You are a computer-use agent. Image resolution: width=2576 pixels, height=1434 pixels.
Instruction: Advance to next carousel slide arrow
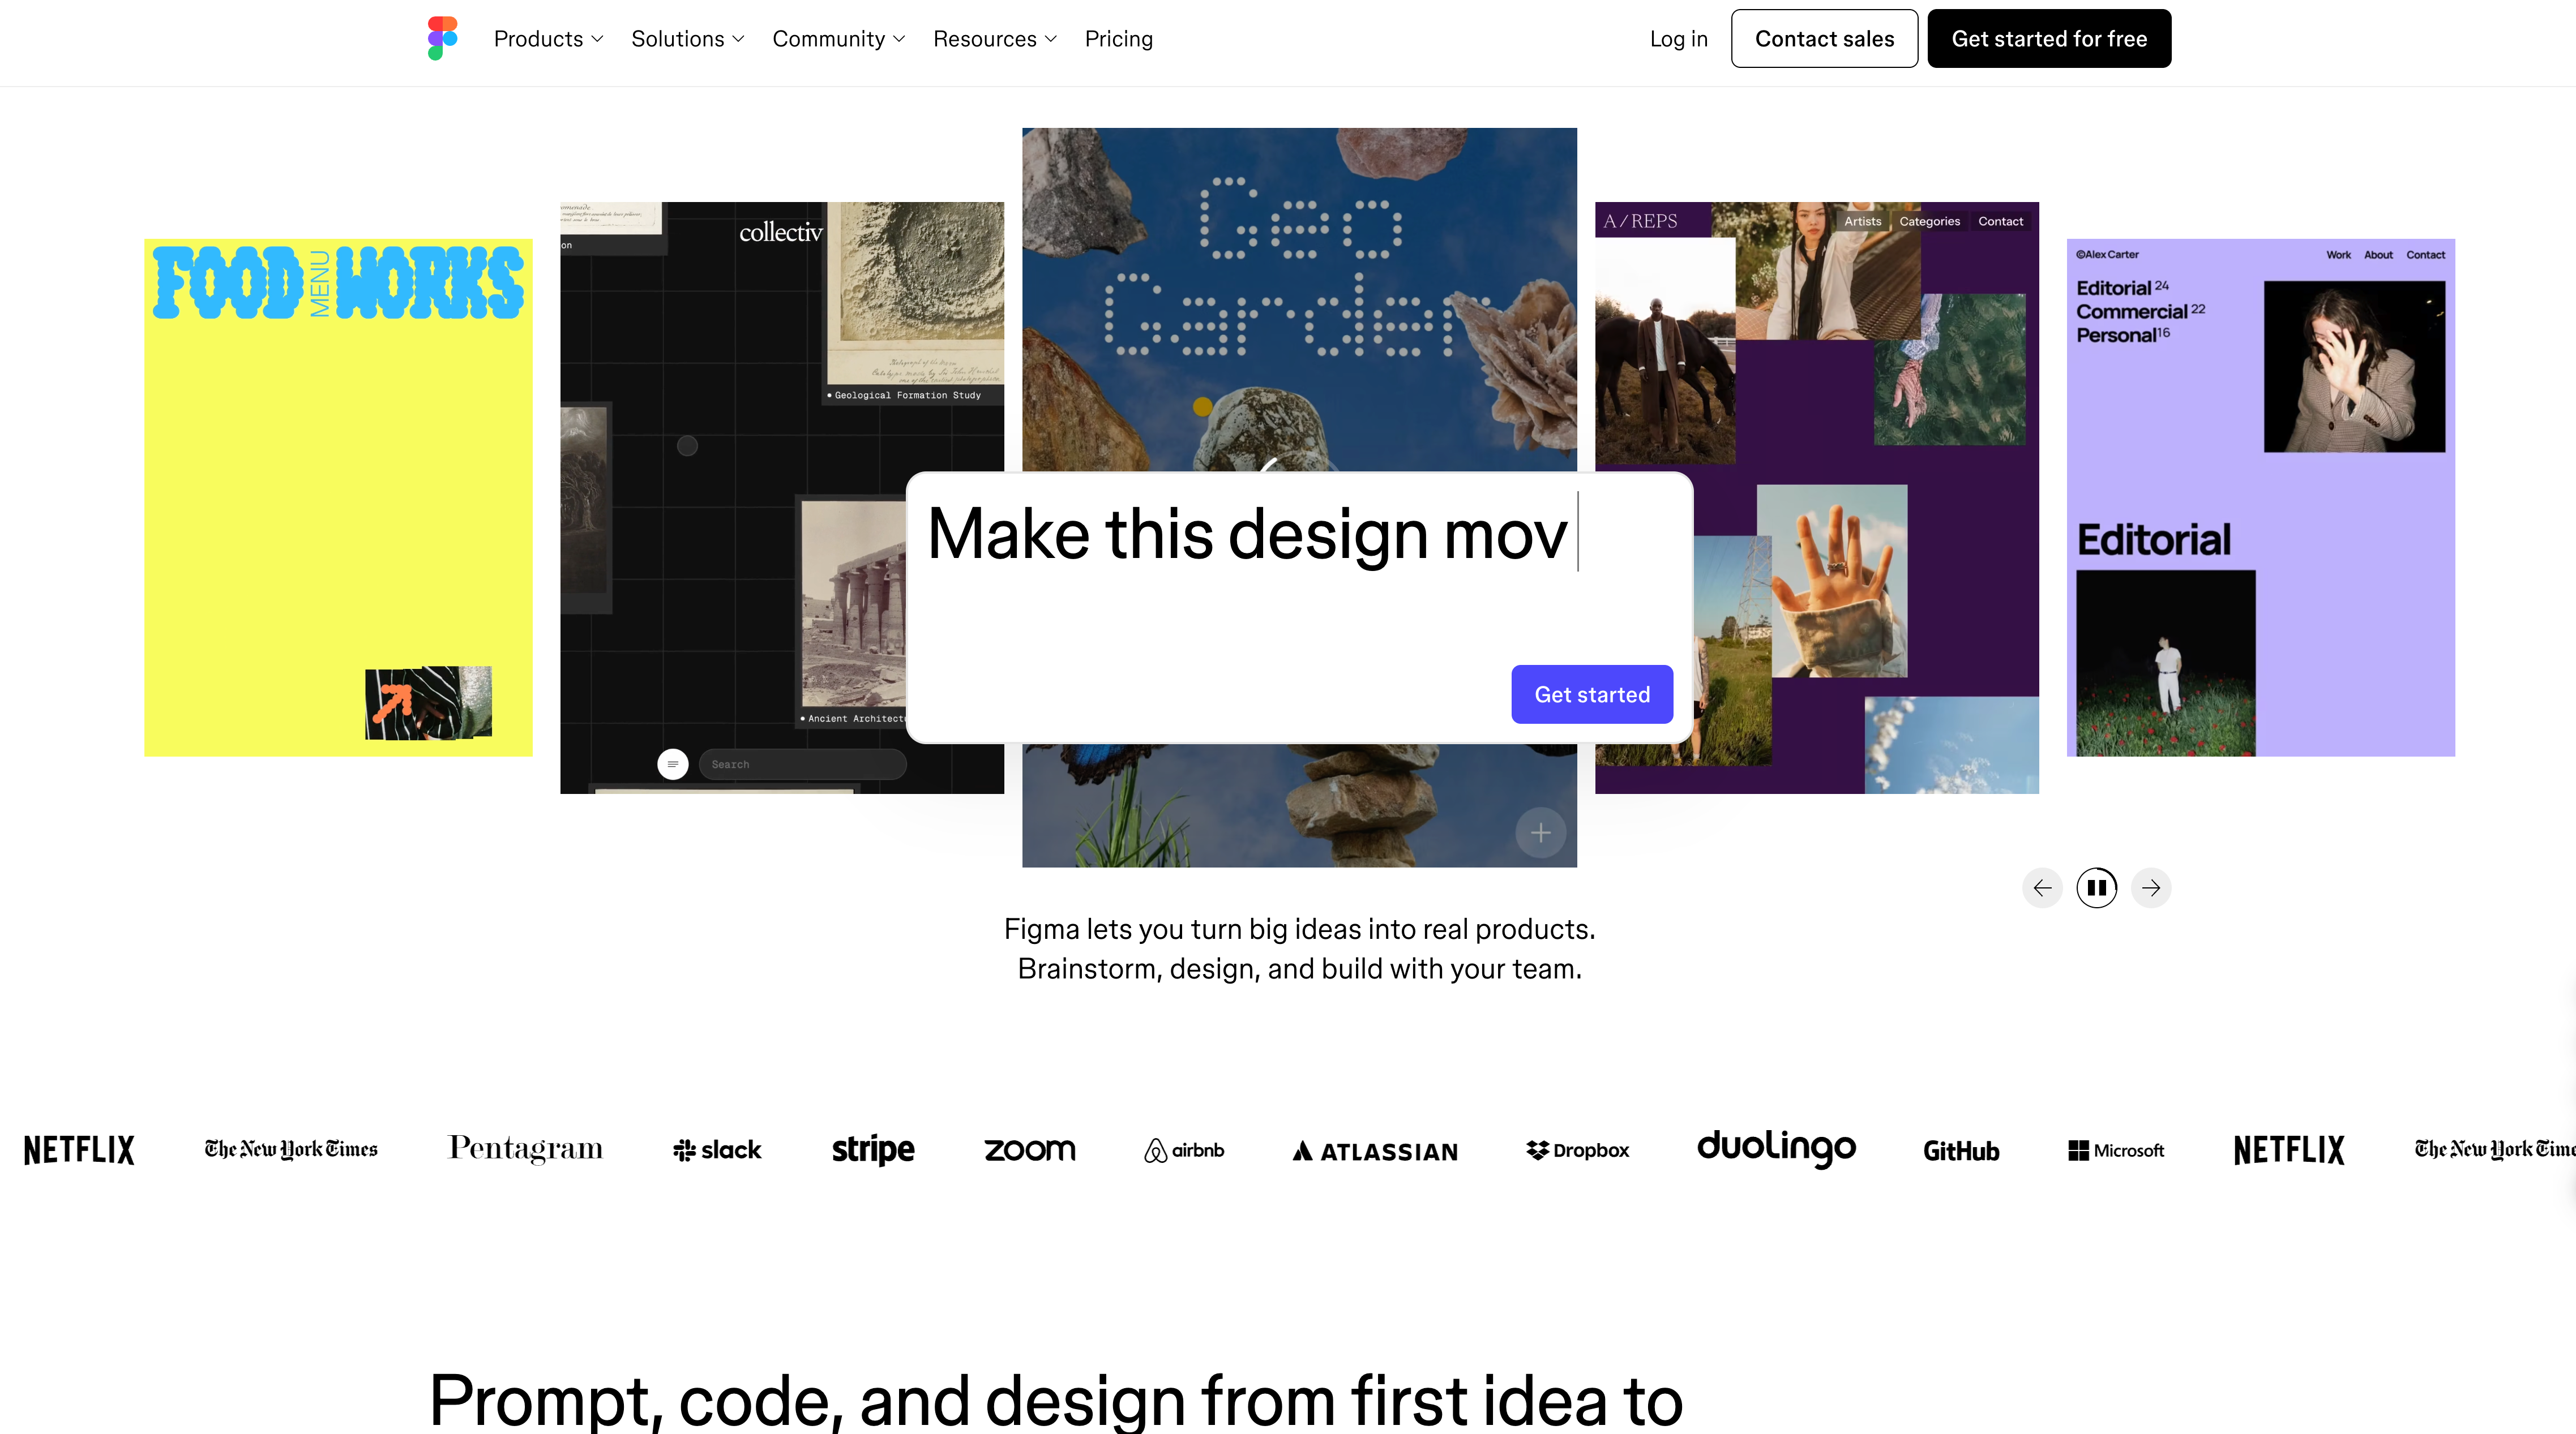pos(2151,887)
